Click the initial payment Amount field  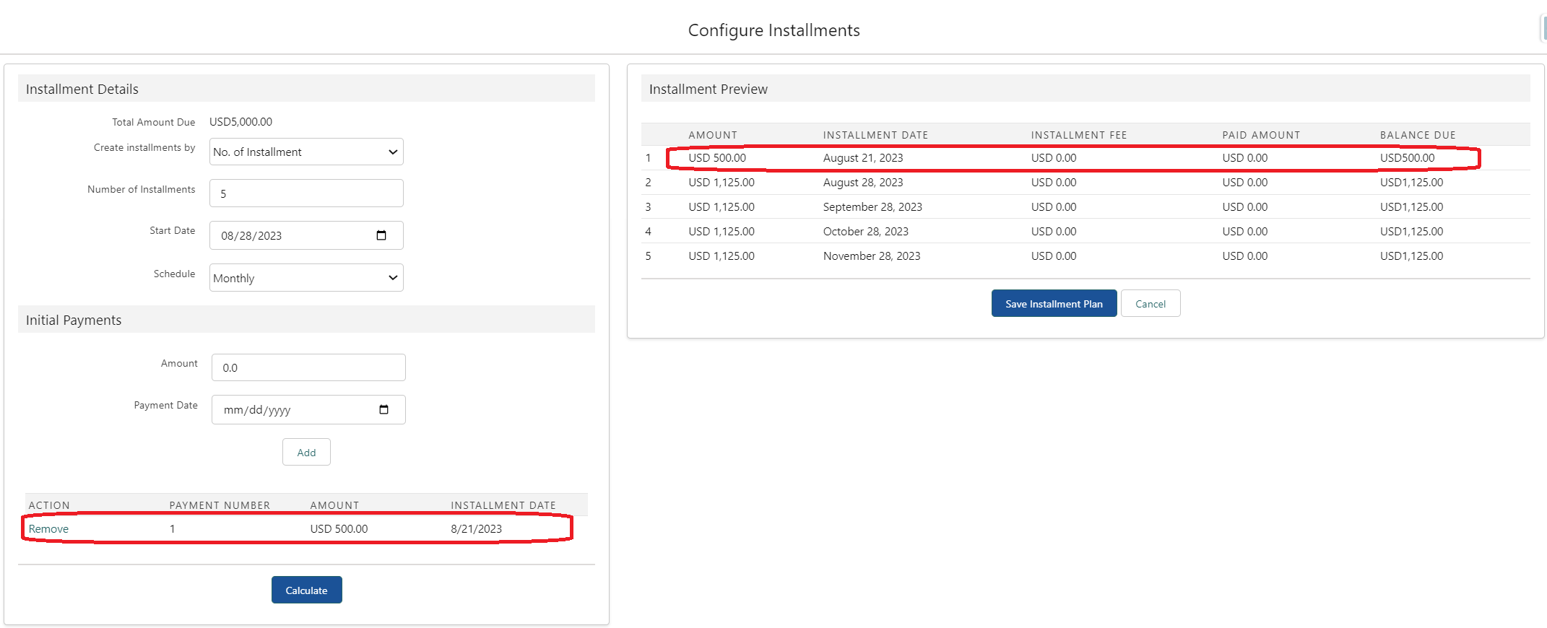coord(308,367)
